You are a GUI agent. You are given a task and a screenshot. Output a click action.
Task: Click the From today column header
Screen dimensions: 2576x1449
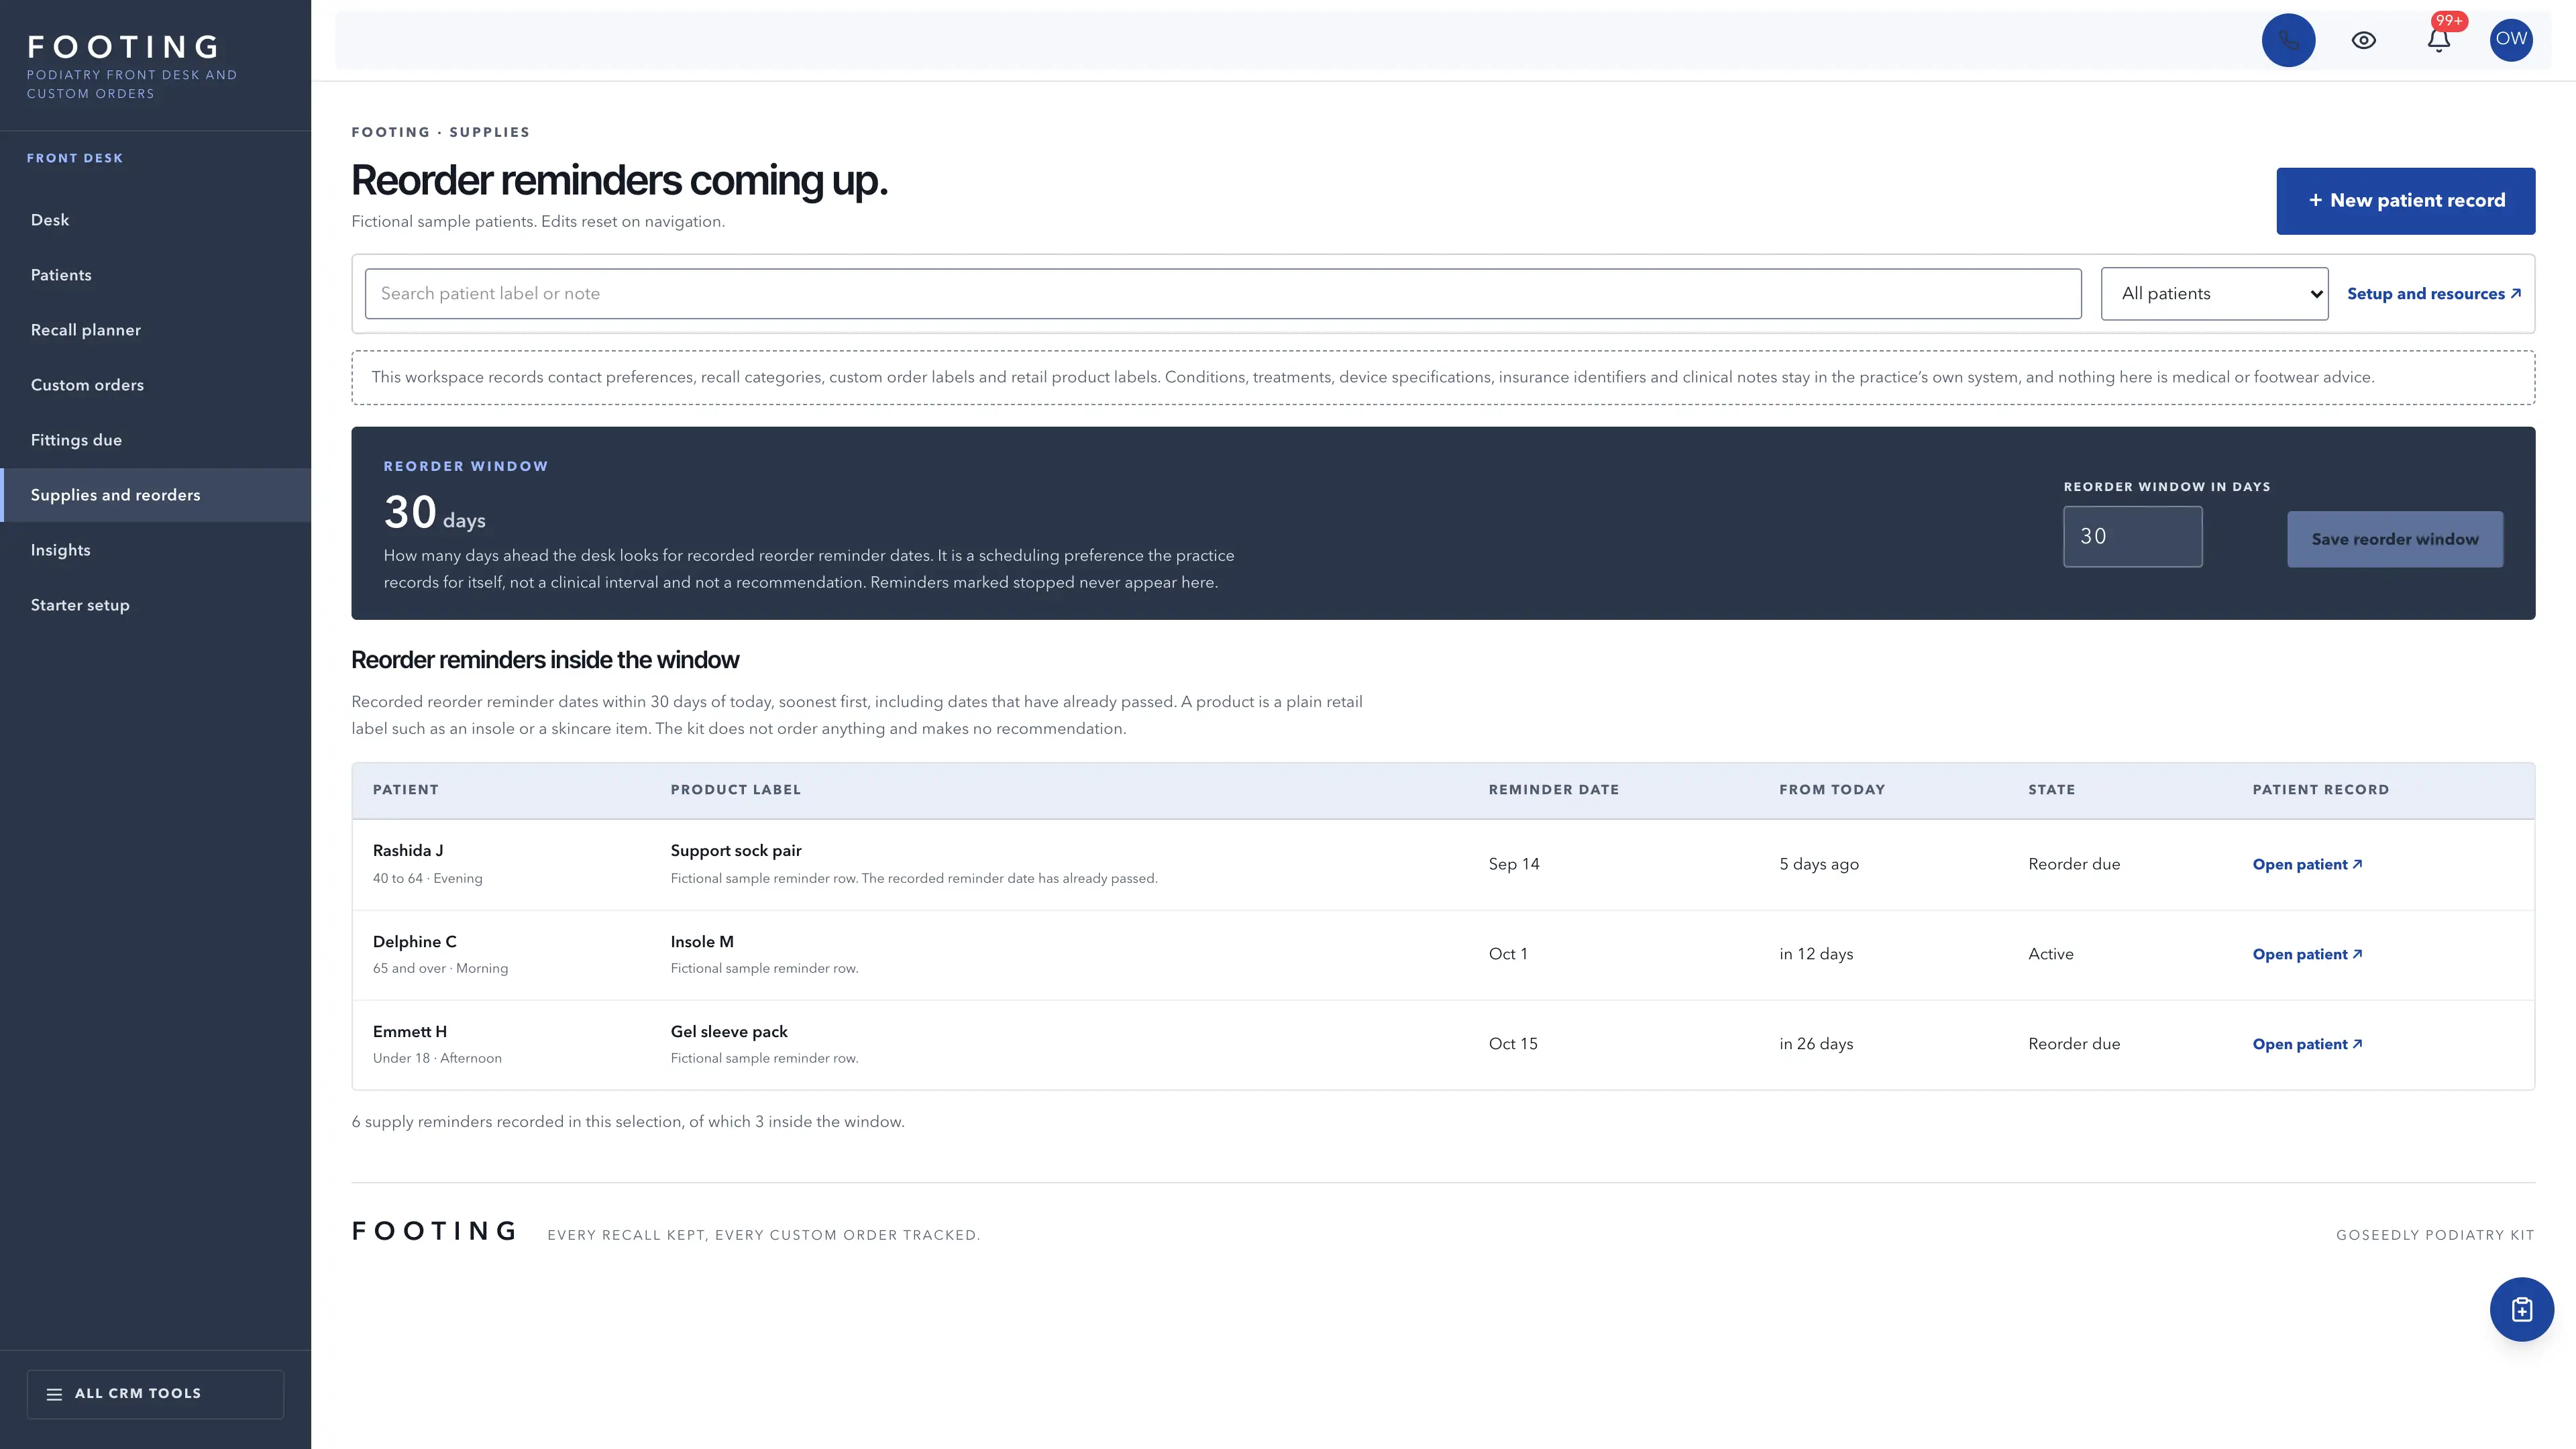tap(1832, 790)
